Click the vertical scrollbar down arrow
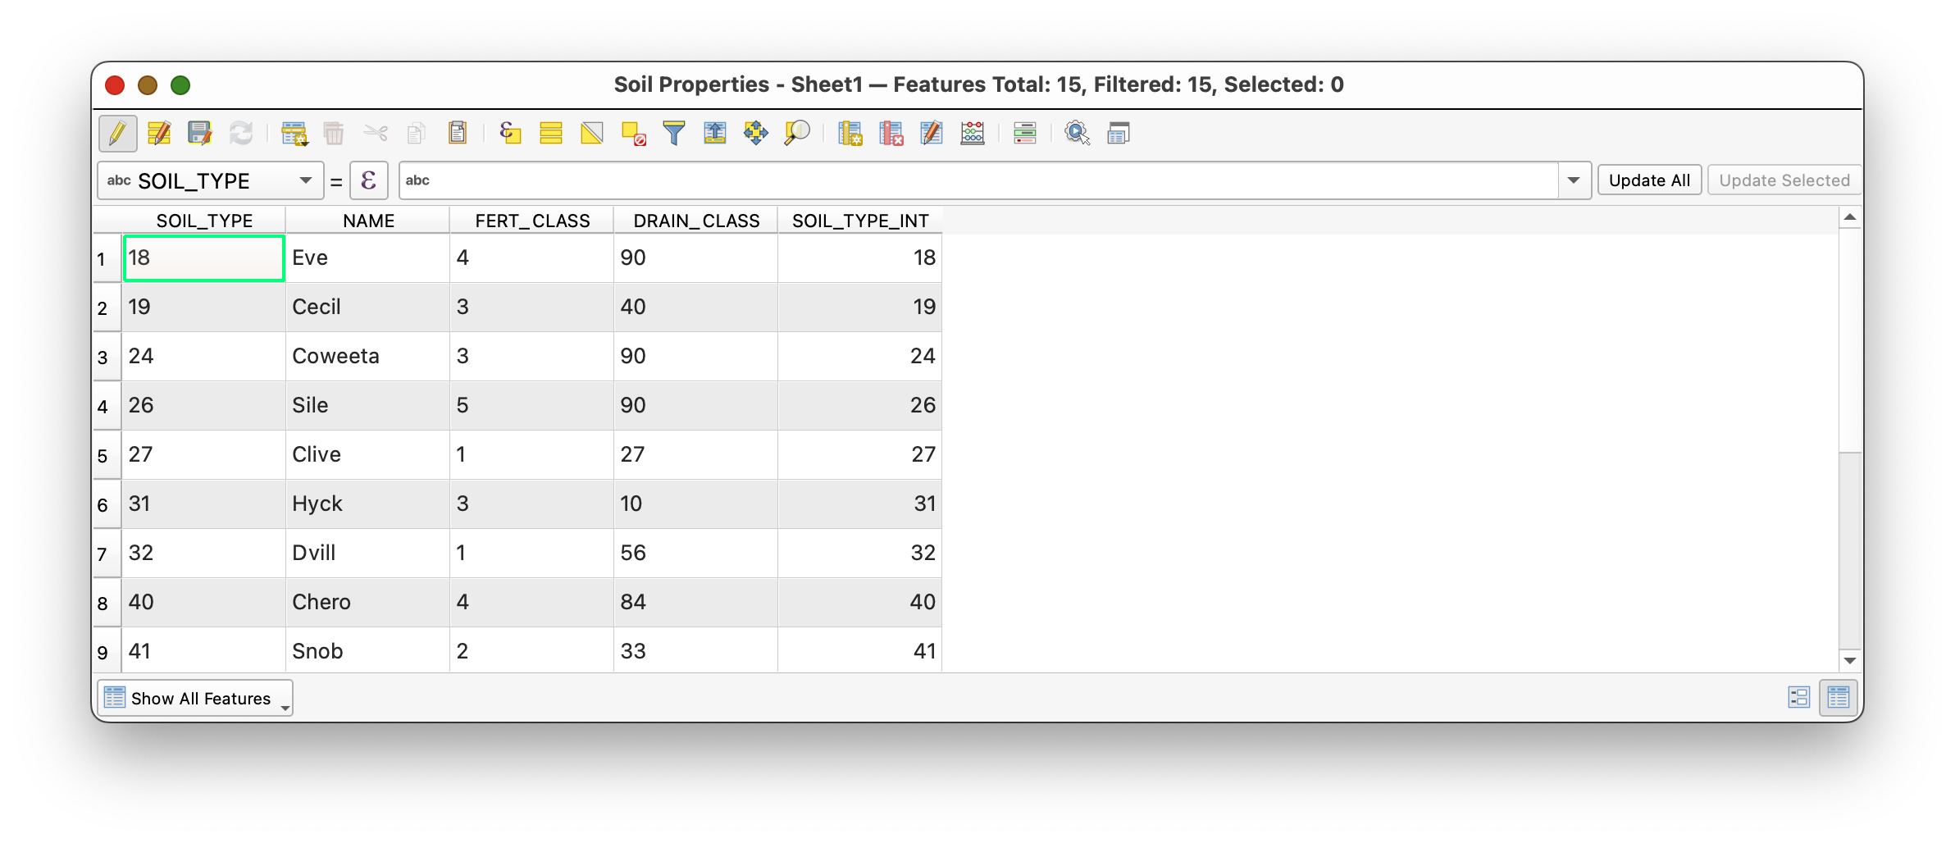Screen dimensions: 1955x843 [x=1849, y=660]
